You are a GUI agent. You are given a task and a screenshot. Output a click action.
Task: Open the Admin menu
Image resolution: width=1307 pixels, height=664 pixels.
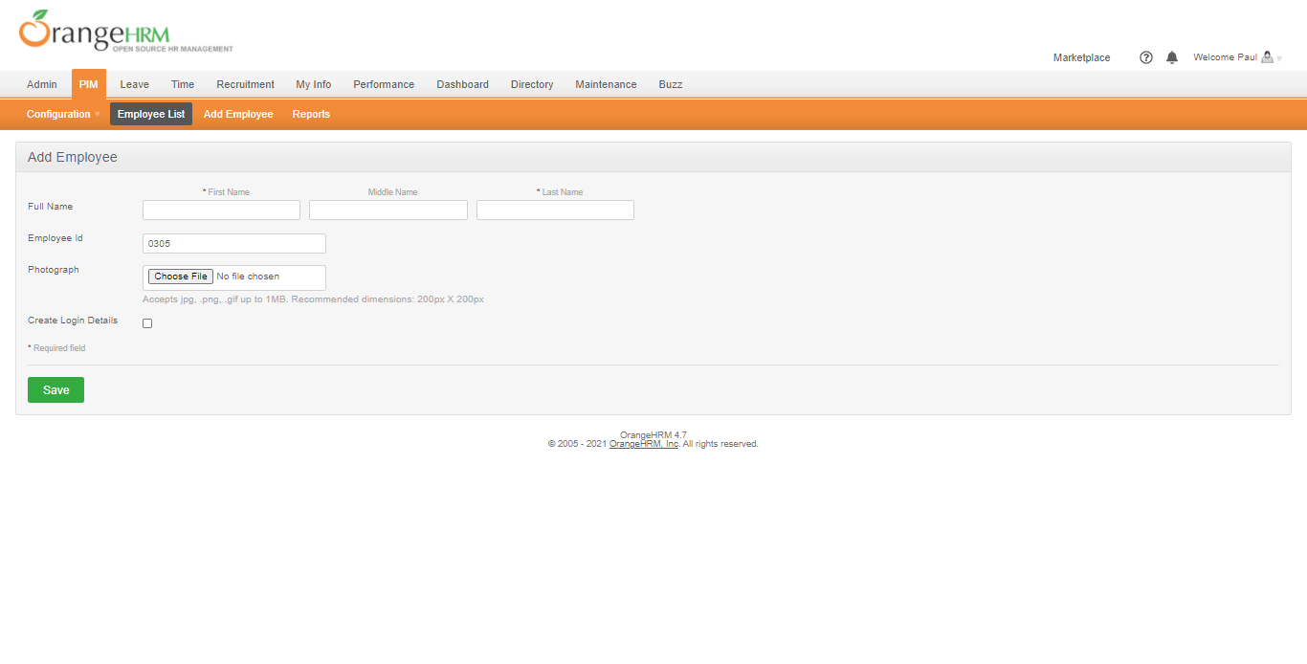click(x=42, y=84)
